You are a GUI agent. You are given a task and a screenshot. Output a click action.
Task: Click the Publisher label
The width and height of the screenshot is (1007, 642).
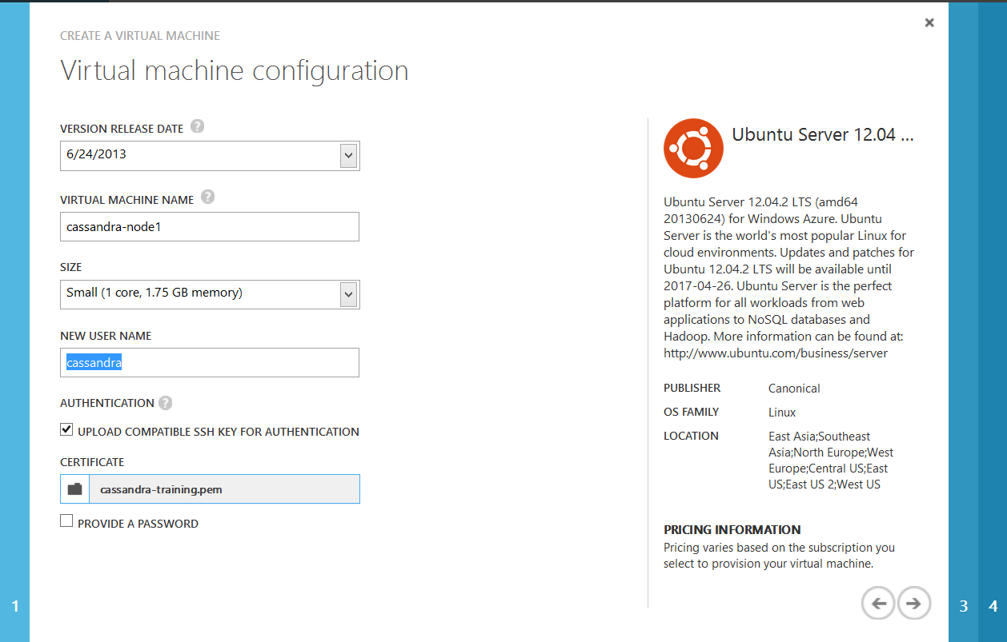point(692,388)
